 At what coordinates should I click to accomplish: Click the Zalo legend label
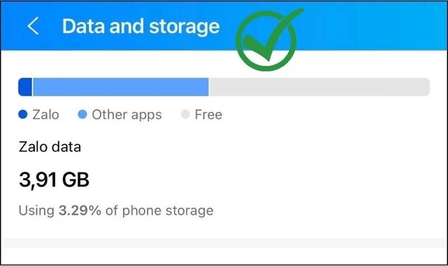(x=46, y=115)
